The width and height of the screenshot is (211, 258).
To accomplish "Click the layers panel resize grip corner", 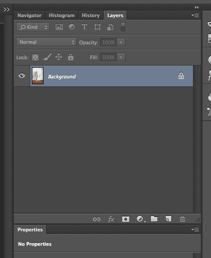I will (x=198, y=220).
